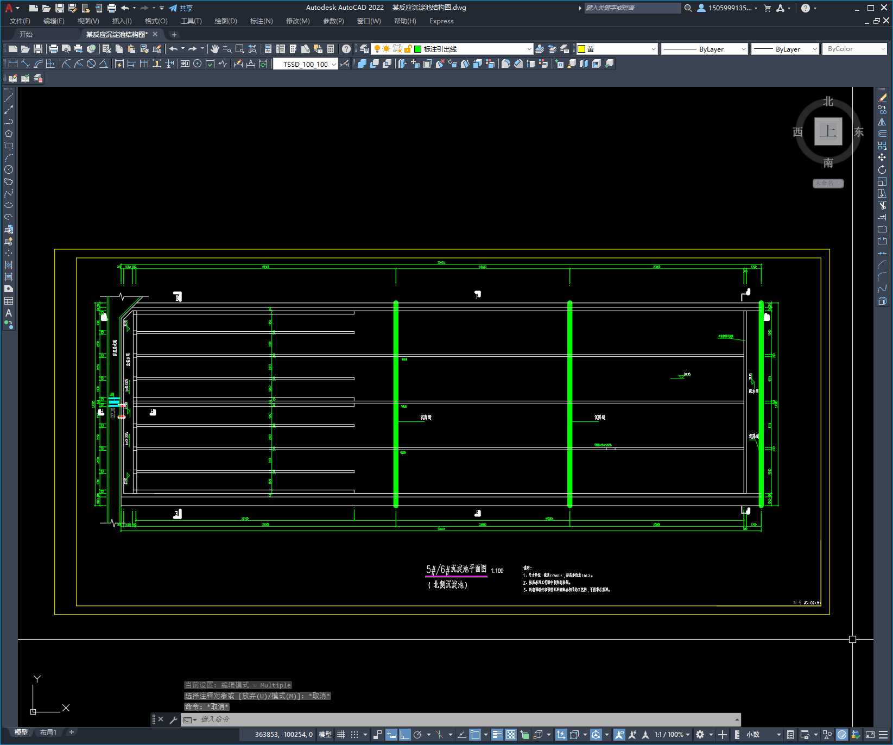Click the 模型 model space status button
The image size is (893, 745).
click(x=325, y=735)
